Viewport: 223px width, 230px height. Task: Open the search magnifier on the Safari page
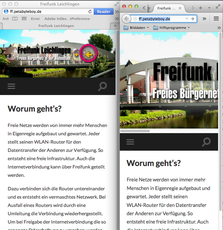tap(102, 86)
